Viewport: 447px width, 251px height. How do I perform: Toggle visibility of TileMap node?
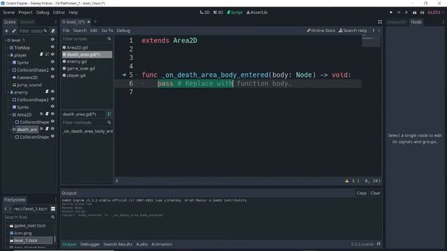[52, 47]
